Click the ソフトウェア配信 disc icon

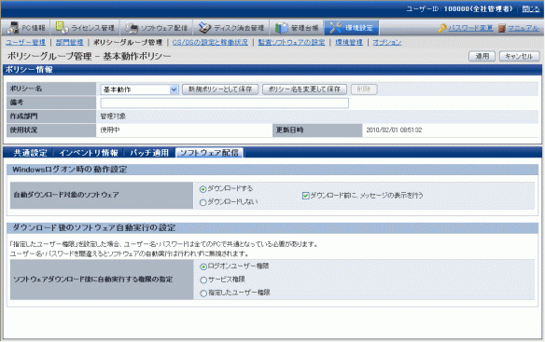(x=132, y=28)
